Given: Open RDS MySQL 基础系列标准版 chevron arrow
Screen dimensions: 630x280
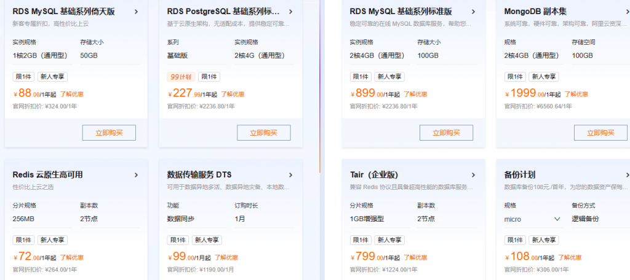Looking at the screenshot, I should pos(473,12).
